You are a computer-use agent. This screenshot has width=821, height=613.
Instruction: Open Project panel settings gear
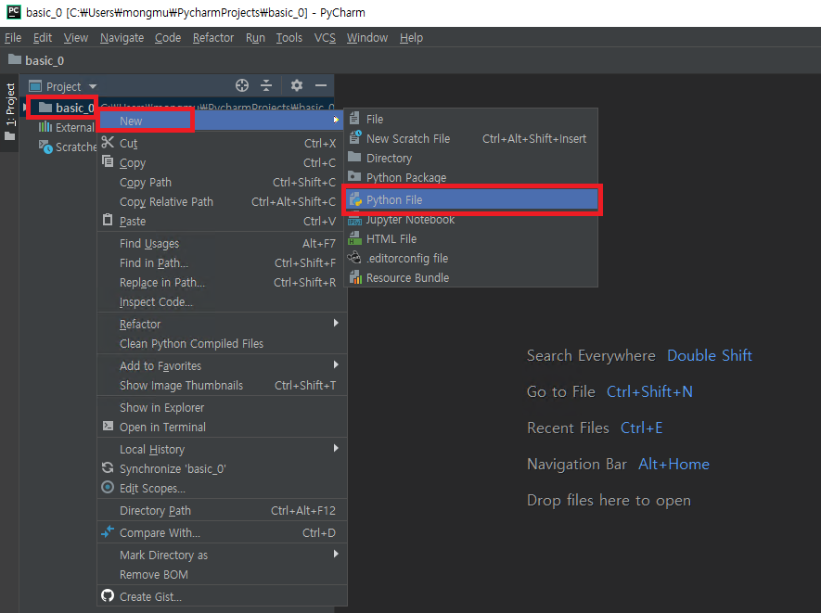click(x=297, y=85)
